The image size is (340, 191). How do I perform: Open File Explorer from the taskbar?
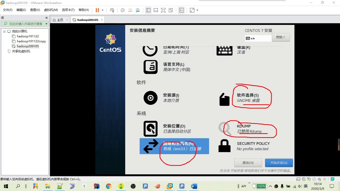click(x=48, y=186)
